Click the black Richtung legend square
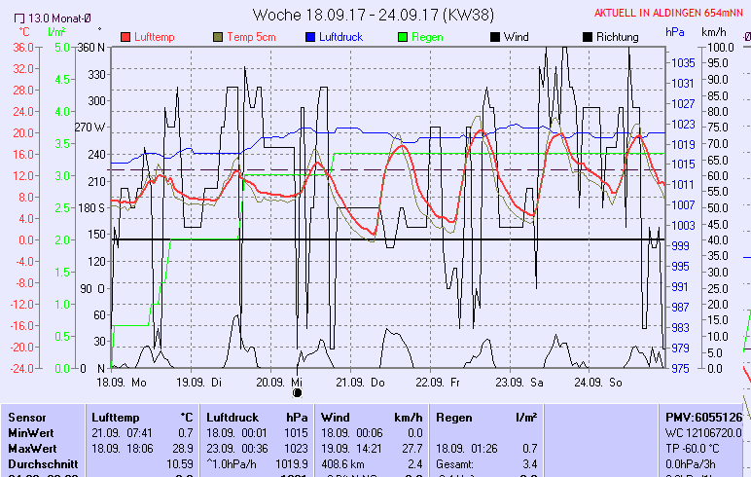The image size is (751, 477). coord(587,37)
